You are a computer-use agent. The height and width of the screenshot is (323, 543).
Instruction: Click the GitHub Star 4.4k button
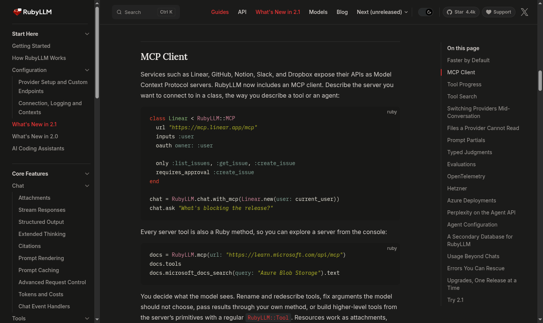[461, 12]
